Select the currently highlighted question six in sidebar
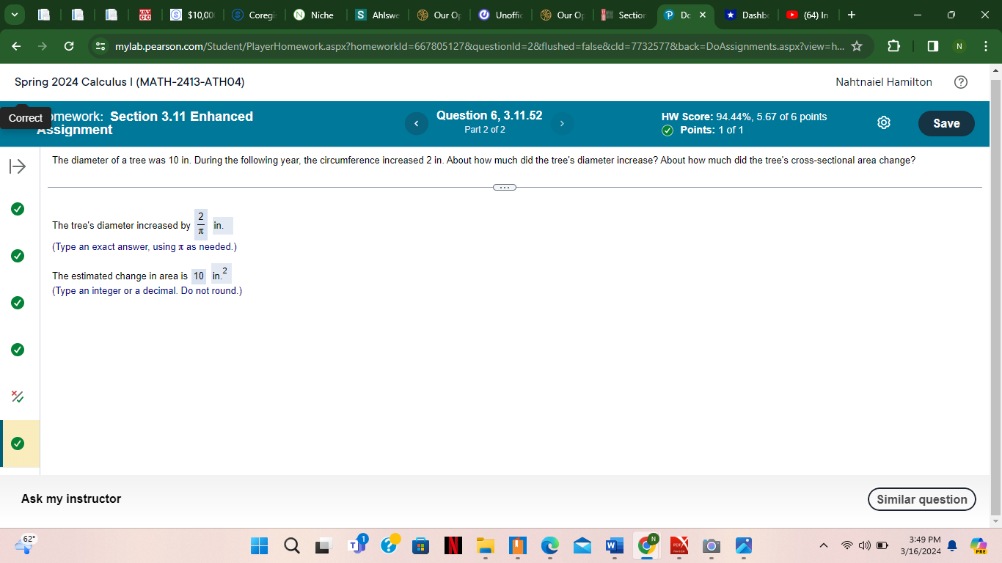 point(17,444)
